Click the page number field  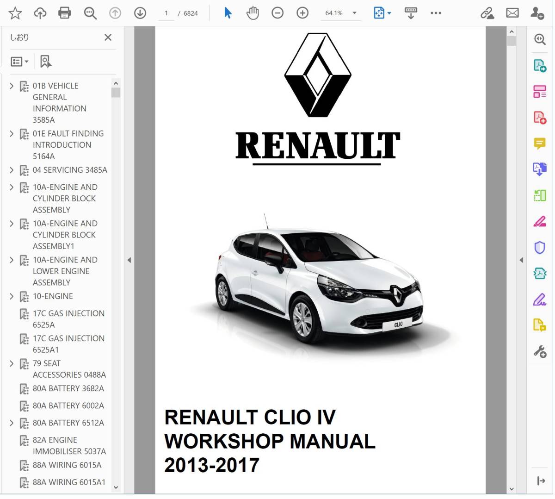166,13
